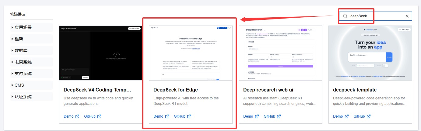
Task: Click the search magnifier icon
Action: click(345, 16)
